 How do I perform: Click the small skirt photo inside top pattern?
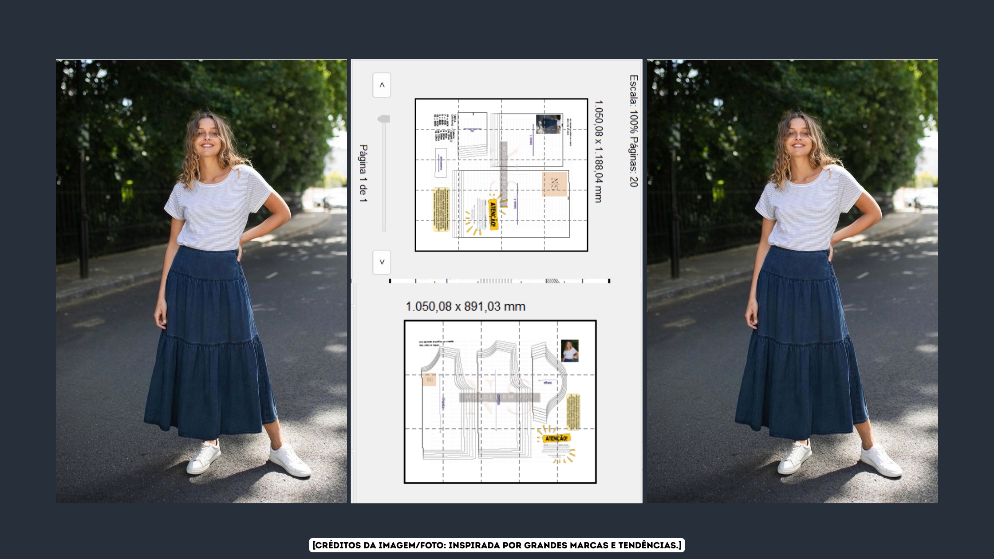[x=548, y=124]
